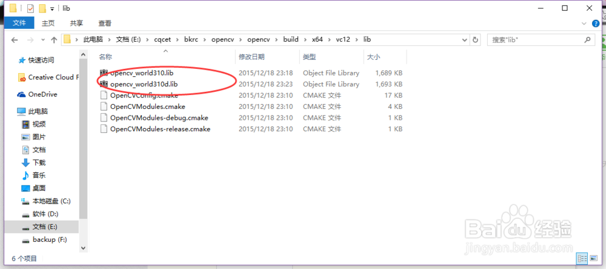This screenshot has height=269, width=606.
Task: Open 本地磁盘 (C:) in navigation pane
Action: pyautogui.click(x=52, y=201)
